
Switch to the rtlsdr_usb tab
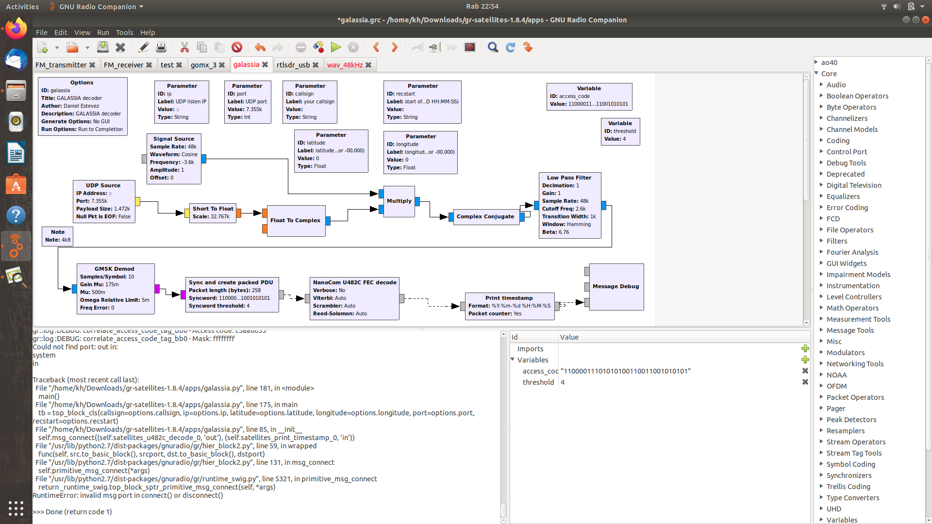click(x=293, y=65)
